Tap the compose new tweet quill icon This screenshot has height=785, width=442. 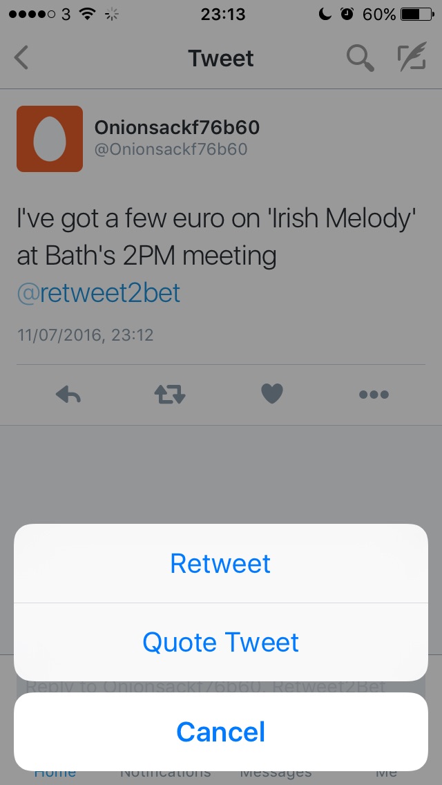[x=412, y=58]
